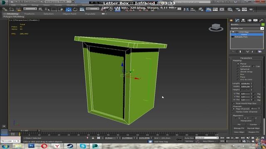Expand the UVW Map modifier sub-objects
This screenshot has width=266, height=149.
tap(236, 32)
